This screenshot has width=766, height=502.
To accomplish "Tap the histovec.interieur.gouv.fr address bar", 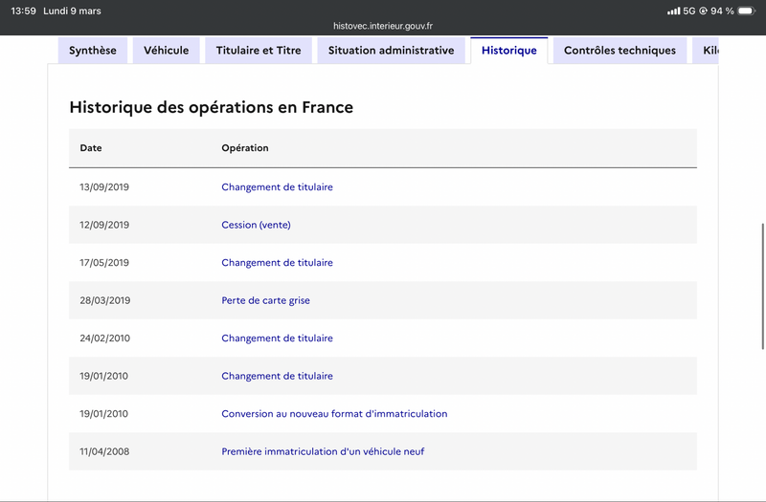I will 383,27.
